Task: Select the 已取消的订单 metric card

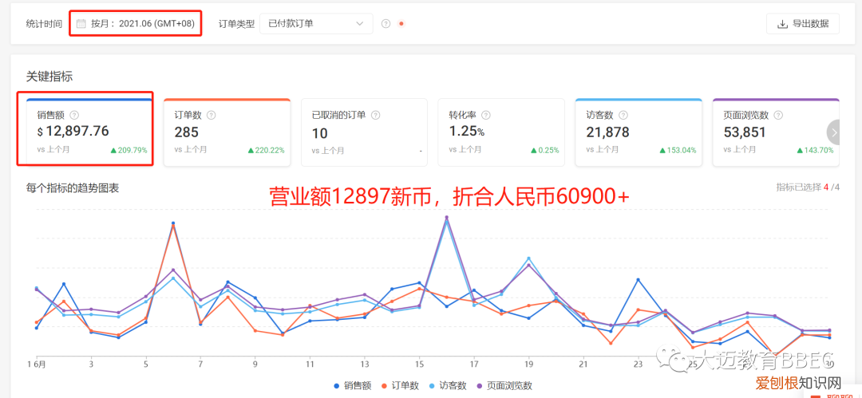Action: click(364, 132)
